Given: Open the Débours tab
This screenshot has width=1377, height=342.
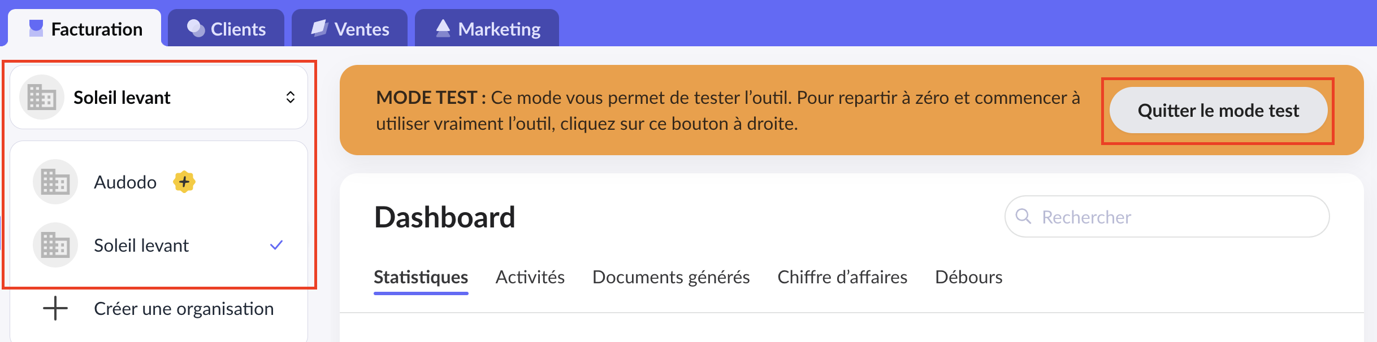Looking at the screenshot, I should coord(968,277).
